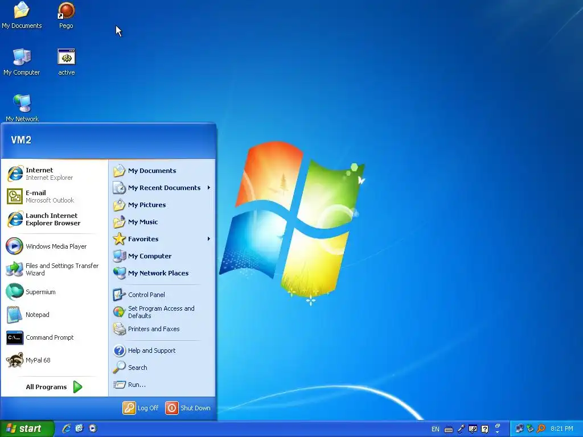Viewport: 583px width, 437px height.
Task: Open Printers and Faxes
Action: pos(162,329)
